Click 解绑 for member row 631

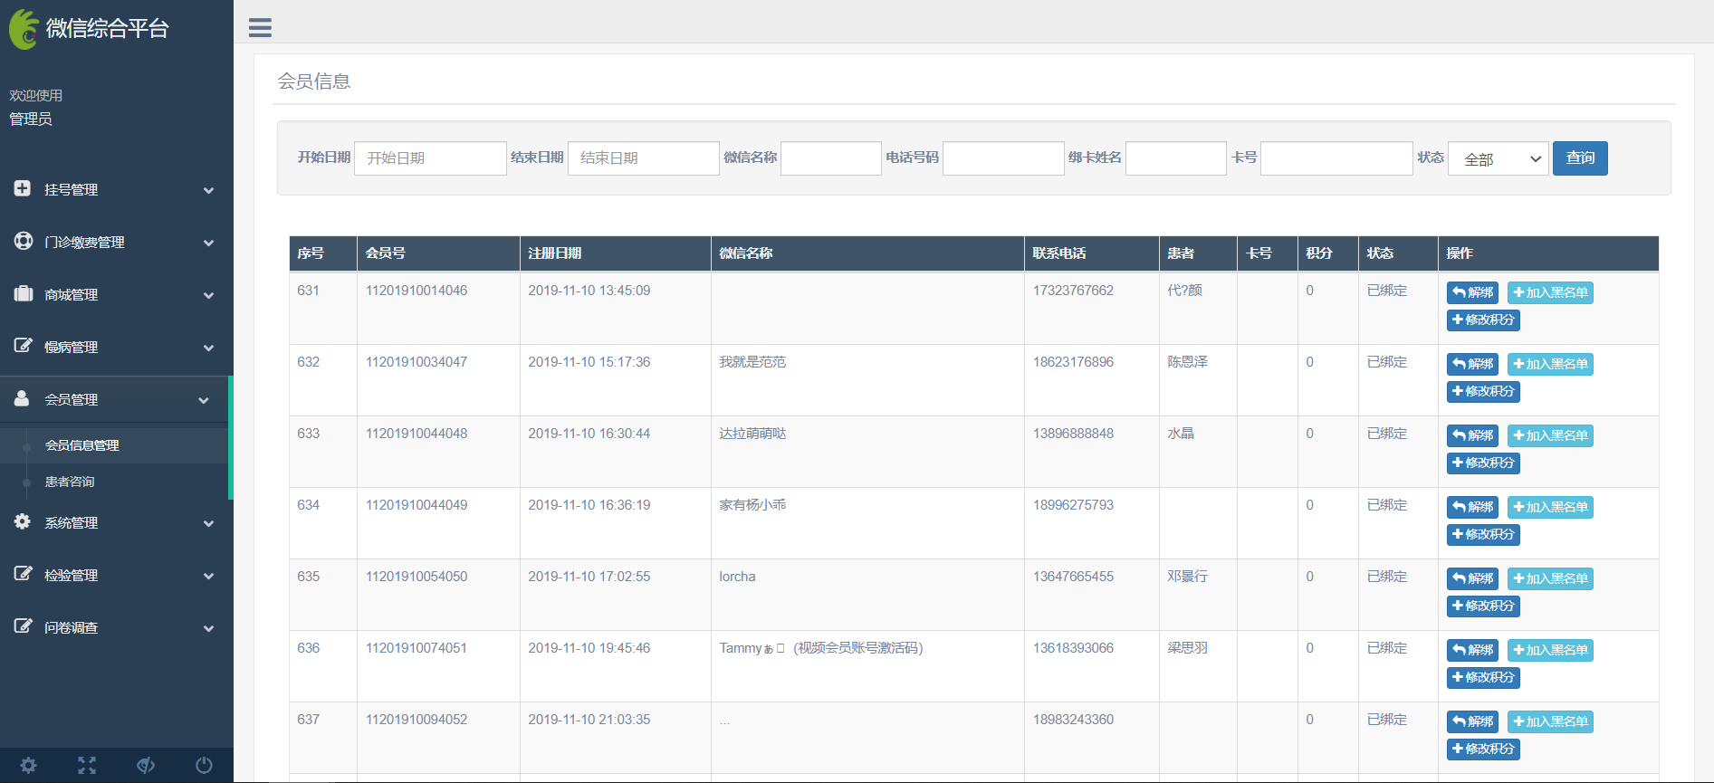1472,292
